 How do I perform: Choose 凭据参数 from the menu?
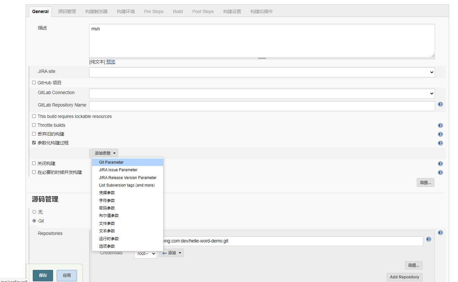click(x=127, y=193)
